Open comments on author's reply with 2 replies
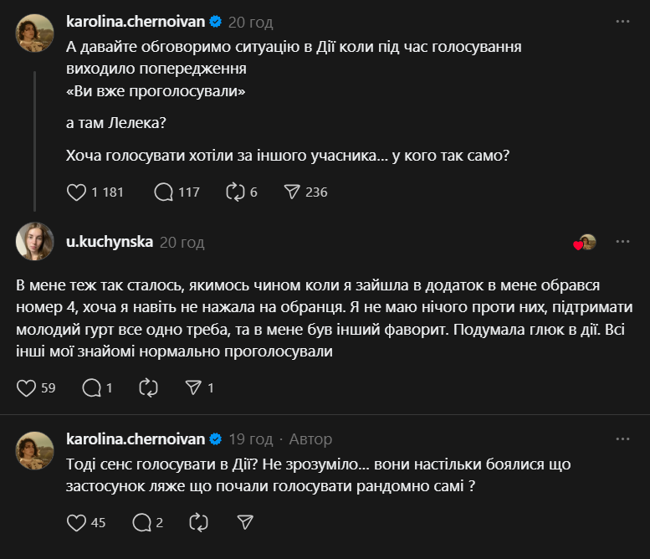 141,522
